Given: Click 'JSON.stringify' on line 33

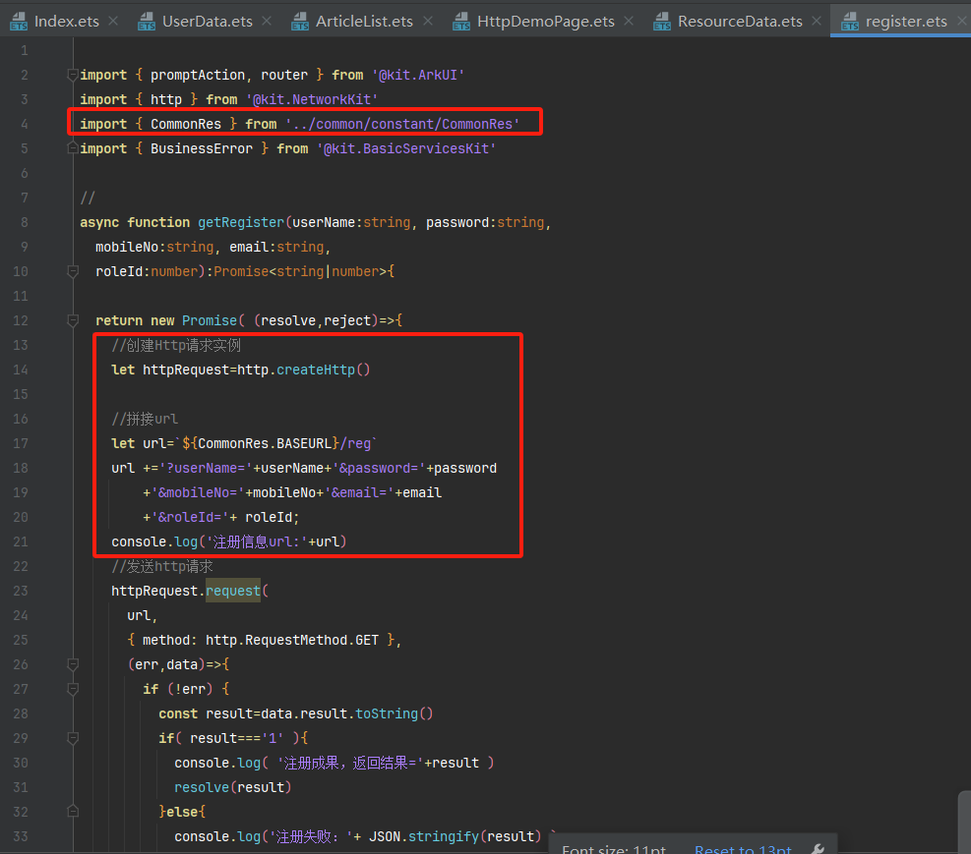Looking at the screenshot, I should point(424,836).
